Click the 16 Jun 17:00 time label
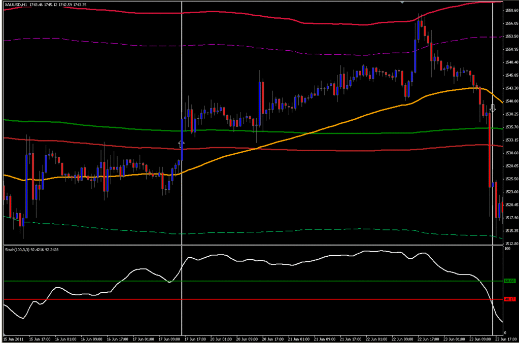This screenshot has height=343, width=519. [117, 339]
